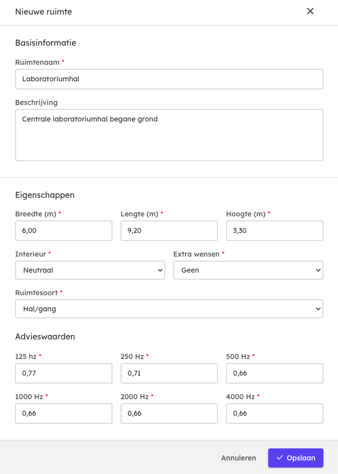Screen dimensions: 338x474
Task: Click the Ruimtenaam input field
Action: click(x=169, y=79)
